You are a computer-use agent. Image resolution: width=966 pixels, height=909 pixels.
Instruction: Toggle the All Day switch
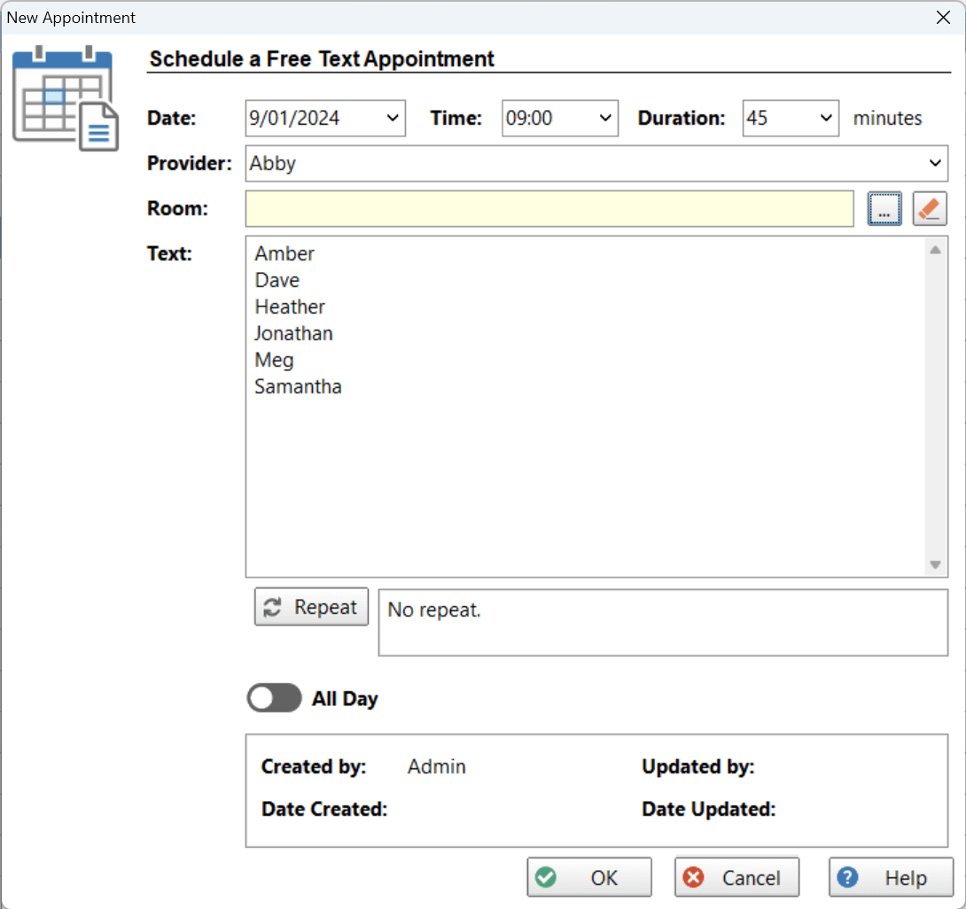(274, 698)
